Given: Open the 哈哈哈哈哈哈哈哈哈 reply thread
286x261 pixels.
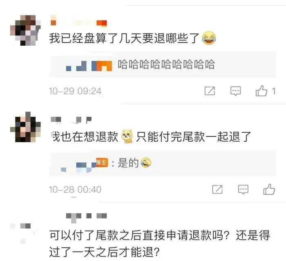Looking at the screenshot, I should coord(163,65).
